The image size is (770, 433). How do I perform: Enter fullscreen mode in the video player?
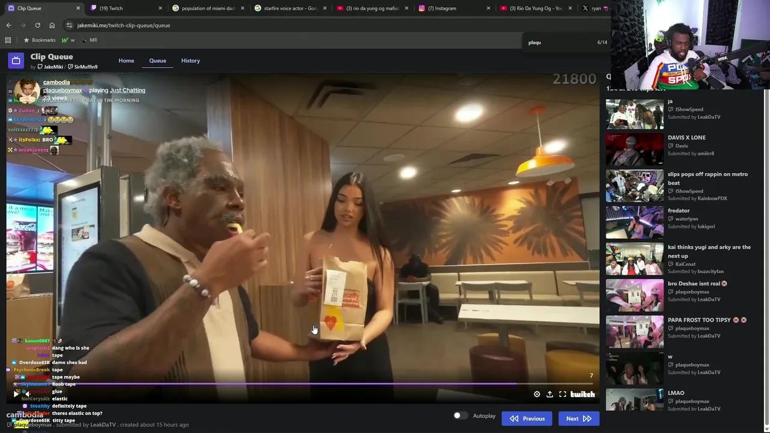pos(562,395)
